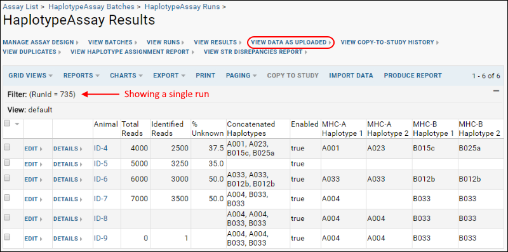Screen dimensions: 508x252
Task: Edit the ID-9 row
Action: coord(33,239)
